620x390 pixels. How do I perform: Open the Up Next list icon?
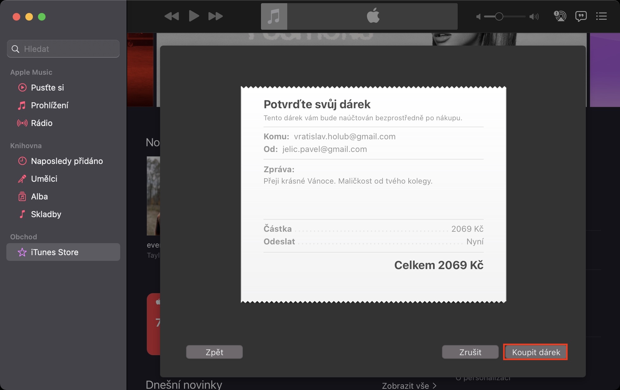[601, 16]
